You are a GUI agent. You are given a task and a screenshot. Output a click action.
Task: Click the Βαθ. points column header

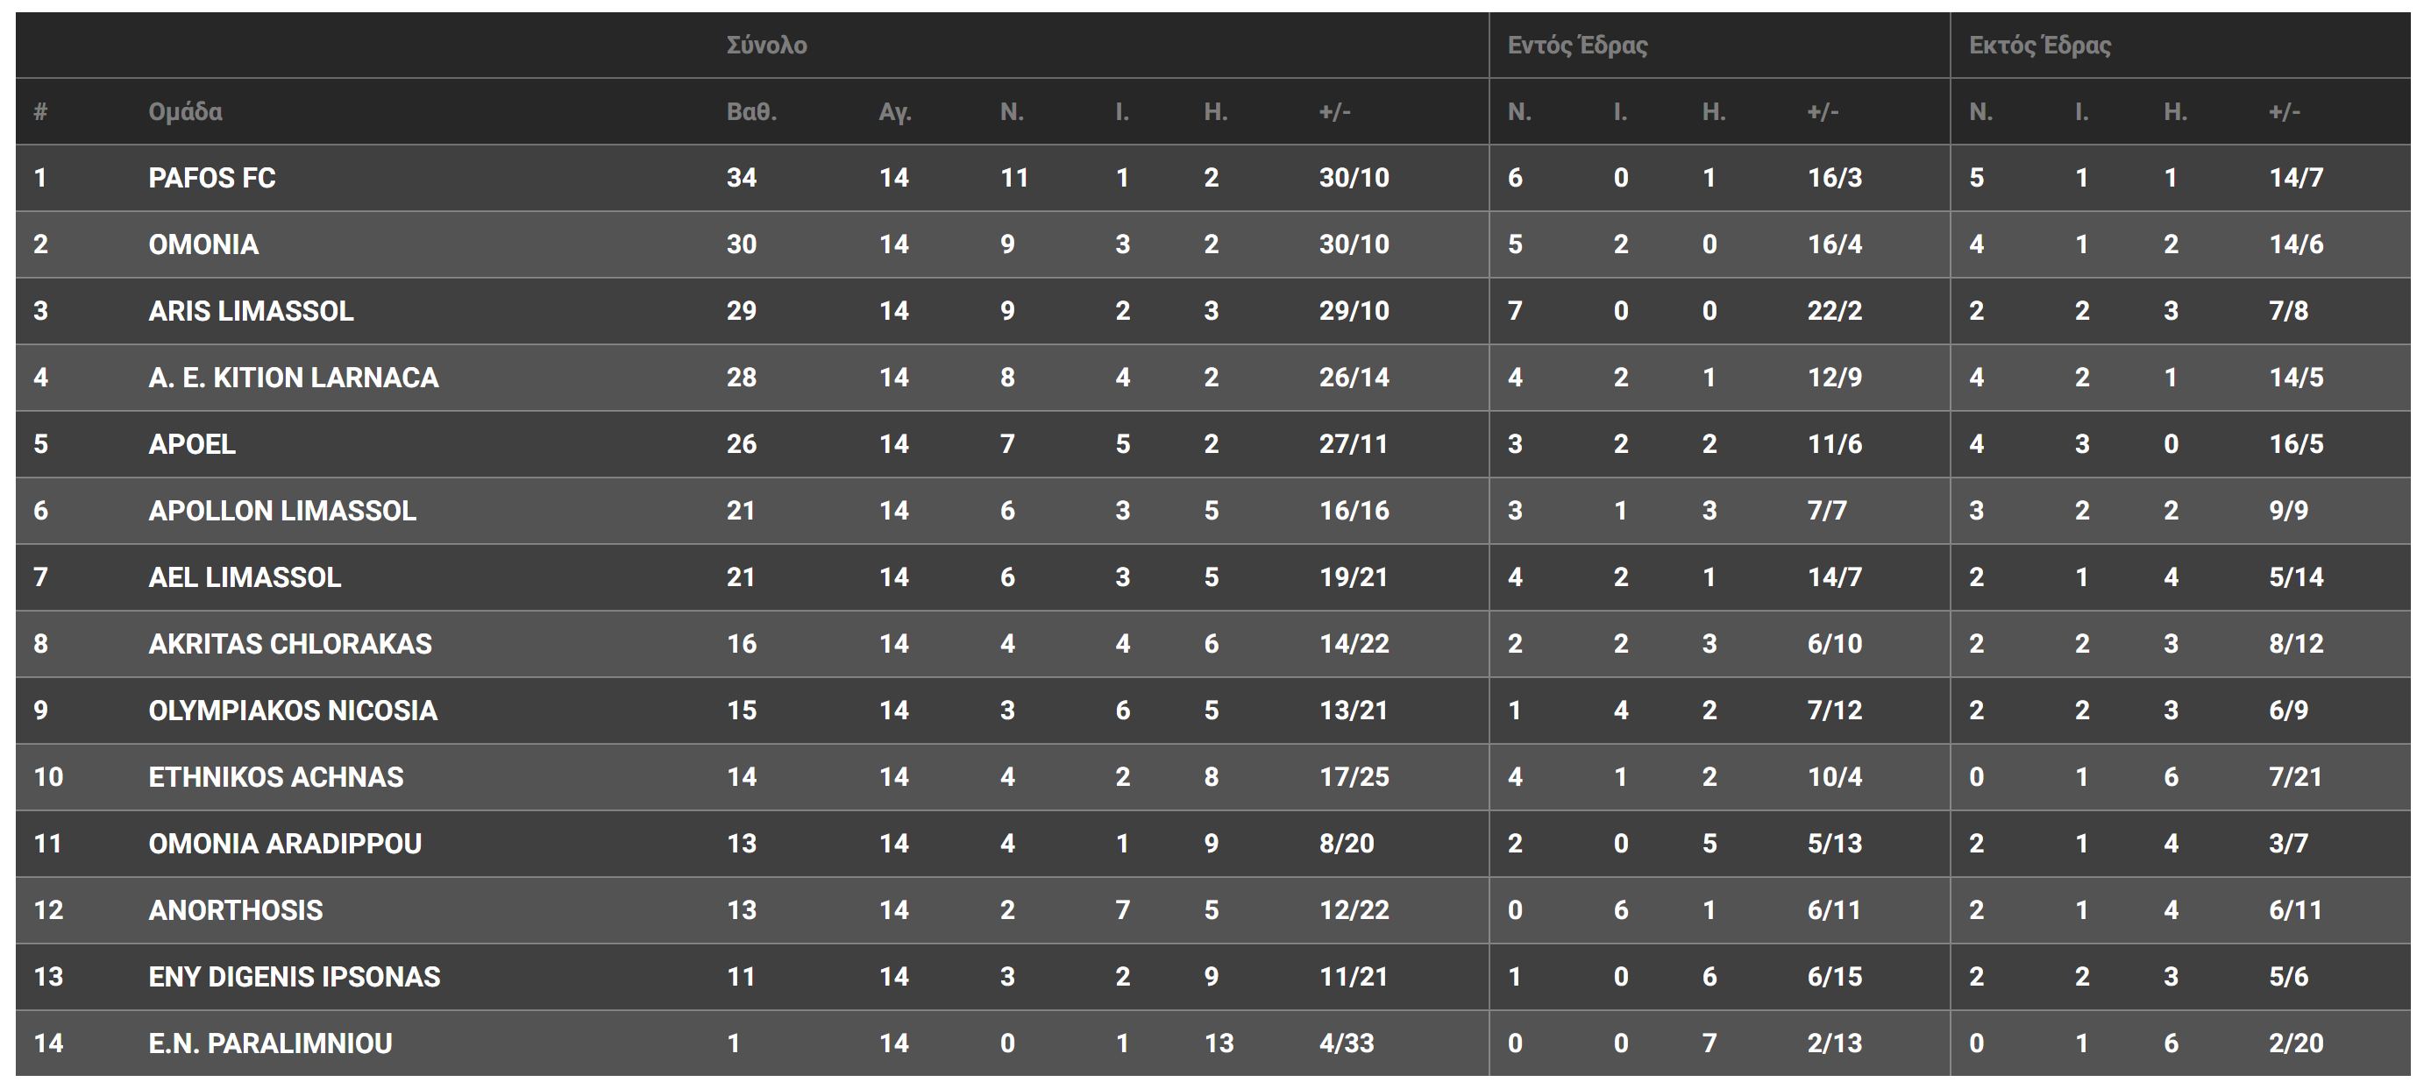[x=751, y=111]
